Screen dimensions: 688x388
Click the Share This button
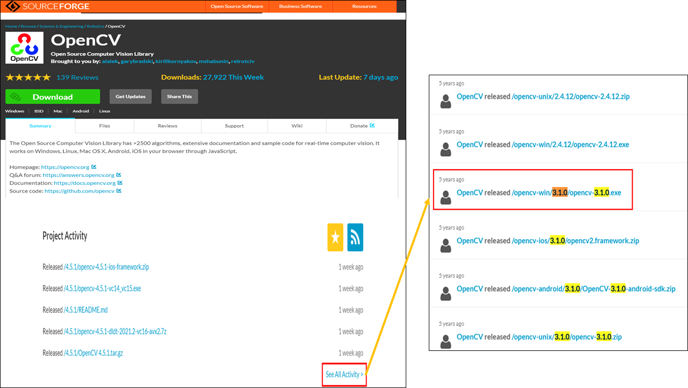click(x=179, y=97)
